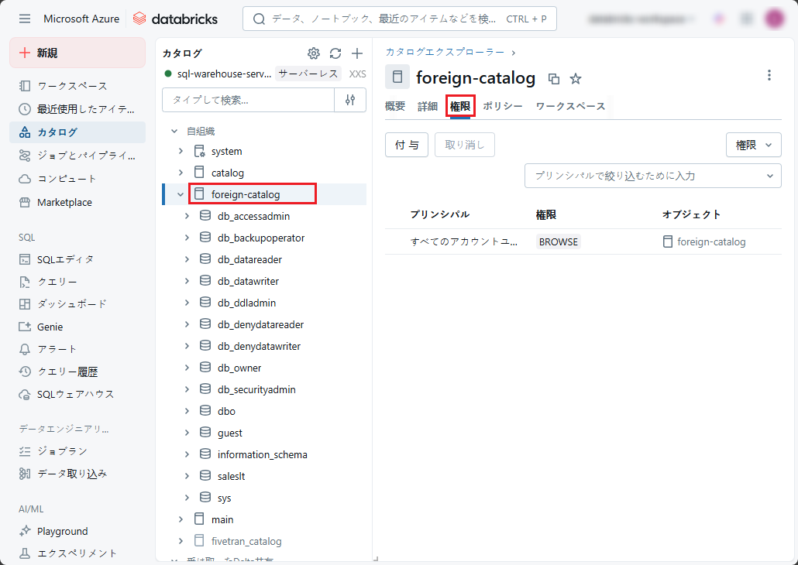The image size is (798, 565).
Task: Open the kebab menu for foreign-catalog
Action: 769,75
